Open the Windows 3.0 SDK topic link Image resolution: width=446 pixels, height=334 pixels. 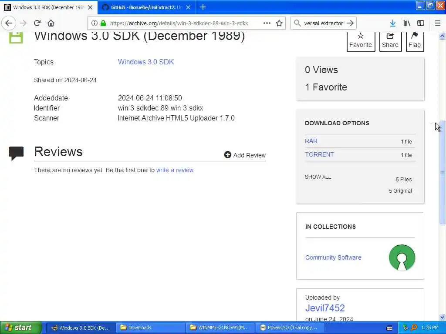145,62
